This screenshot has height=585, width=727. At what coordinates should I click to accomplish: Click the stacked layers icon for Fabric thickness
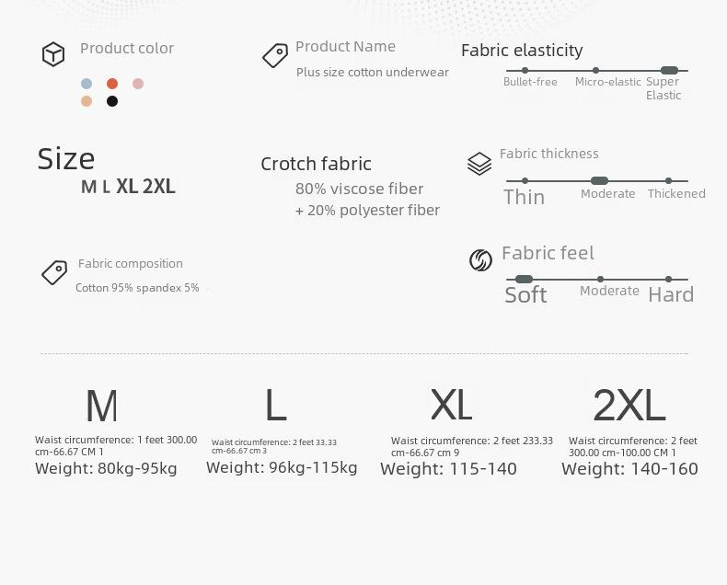(479, 164)
